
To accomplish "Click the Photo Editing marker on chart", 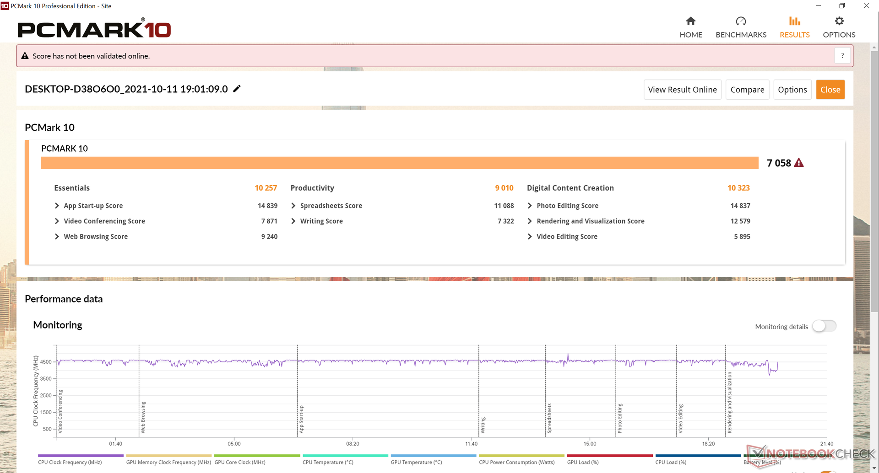I will click(619, 418).
